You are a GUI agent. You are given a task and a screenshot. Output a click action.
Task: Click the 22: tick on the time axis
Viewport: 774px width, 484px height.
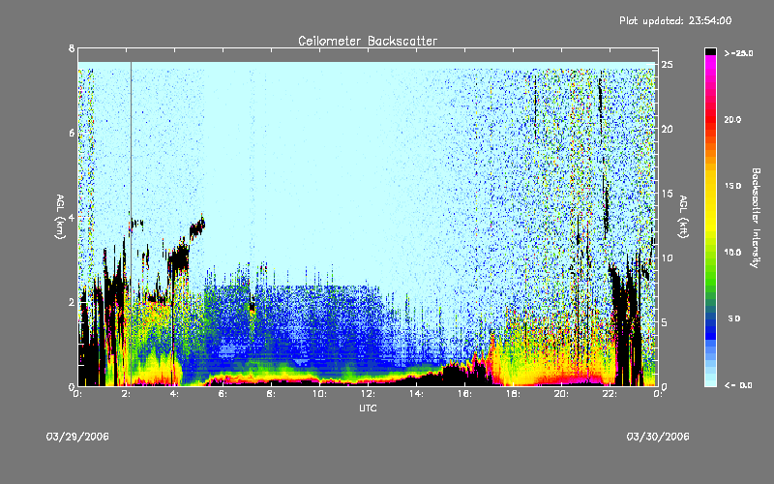(x=610, y=394)
